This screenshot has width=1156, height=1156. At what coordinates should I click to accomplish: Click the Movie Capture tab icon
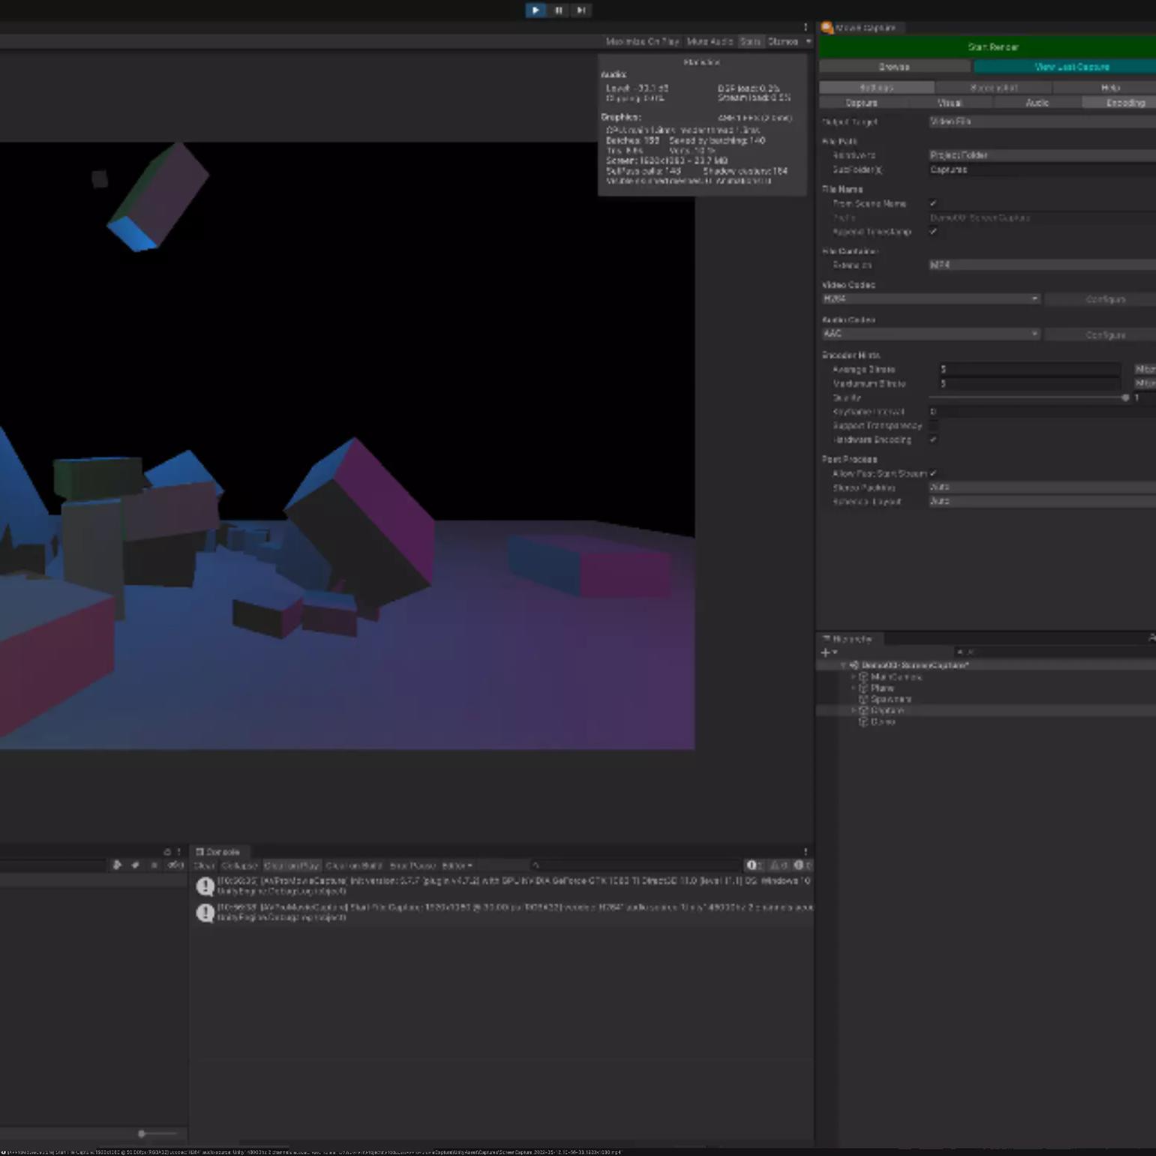827,28
